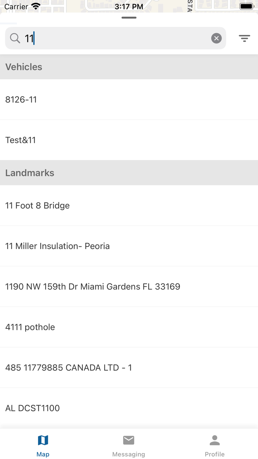Select the Test&11 vehicle entry
258x459 pixels.
coord(129,140)
